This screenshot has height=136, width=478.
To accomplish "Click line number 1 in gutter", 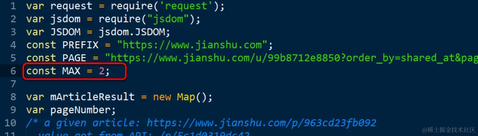I will point(13,6).
